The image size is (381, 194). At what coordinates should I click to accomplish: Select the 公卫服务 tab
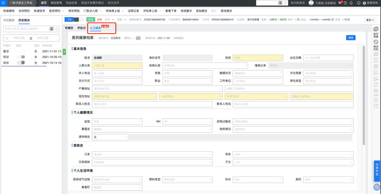pos(95,28)
